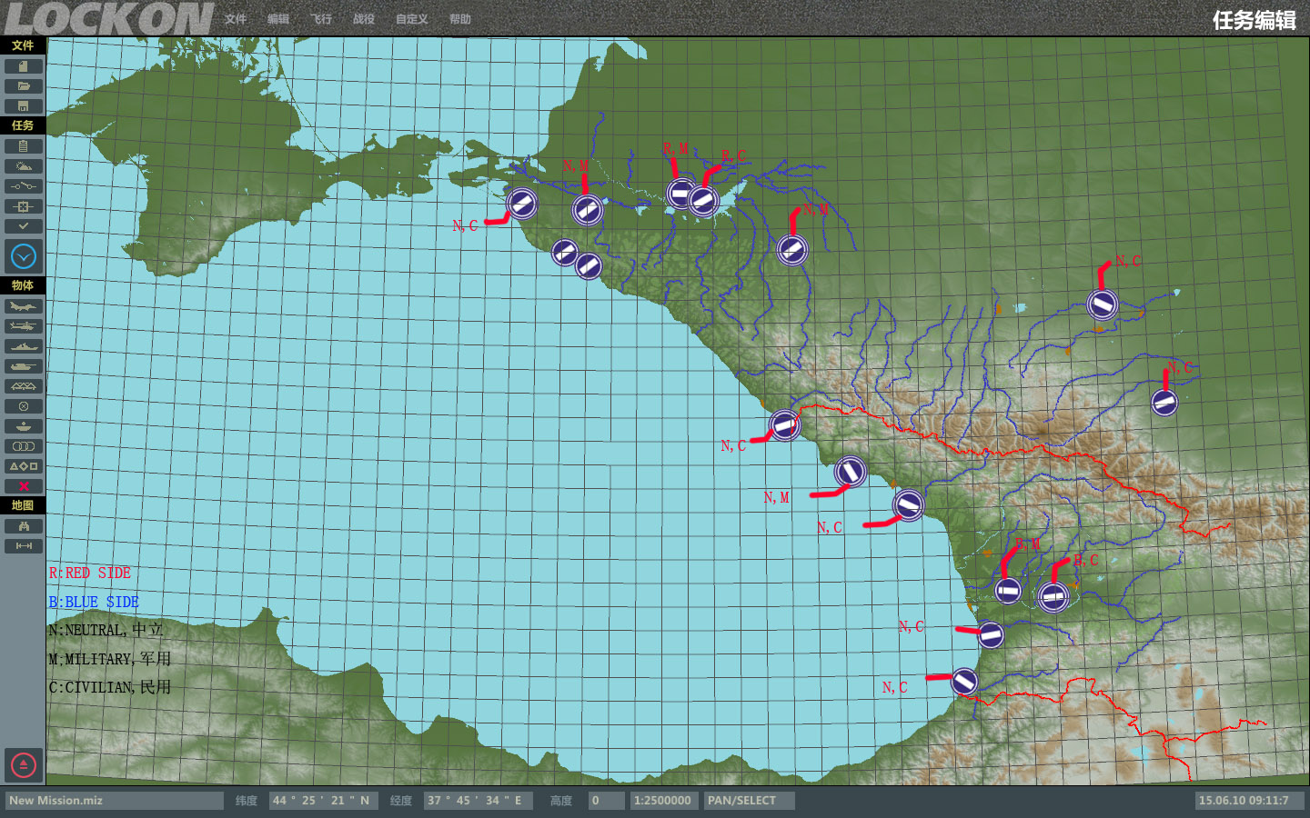Open the 自定义 menu
This screenshot has height=818, width=1310.
click(x=412, y=19)
